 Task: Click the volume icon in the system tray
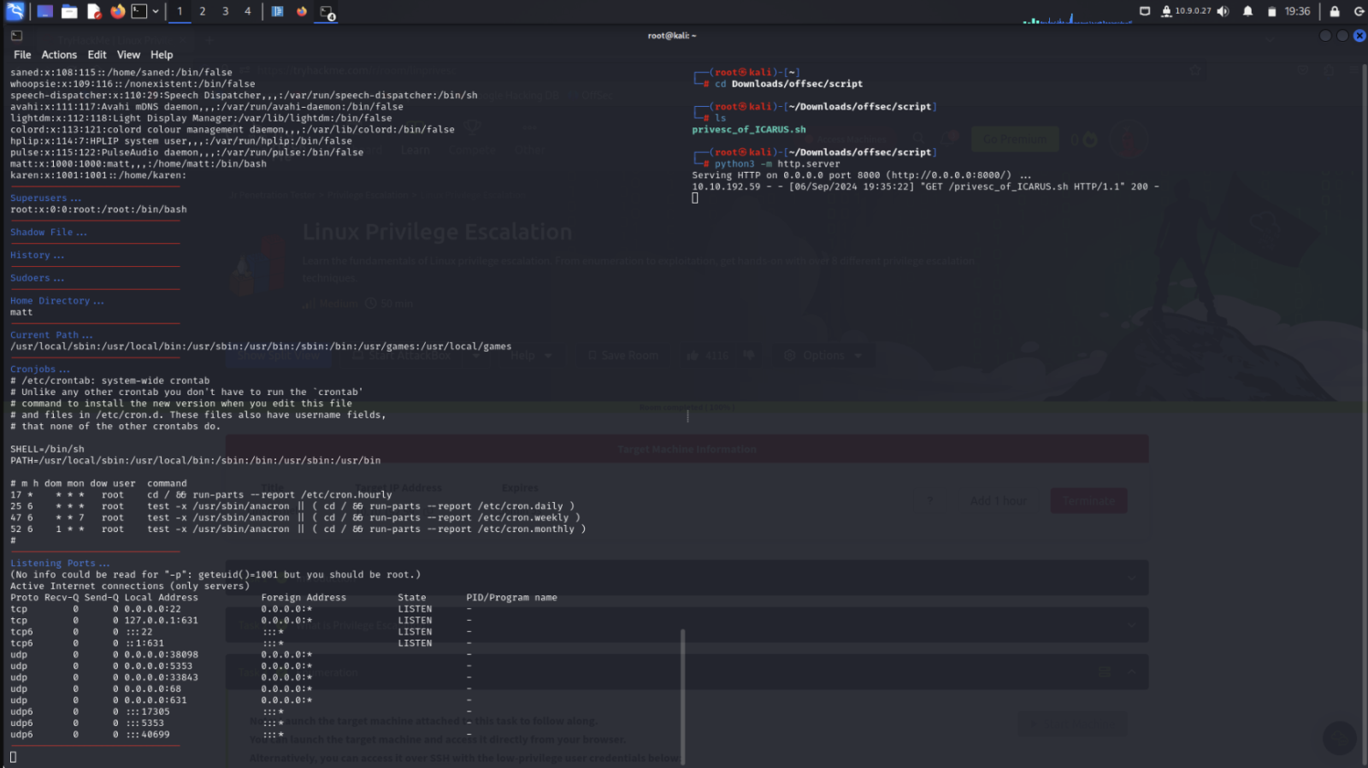coord(1223,11)
